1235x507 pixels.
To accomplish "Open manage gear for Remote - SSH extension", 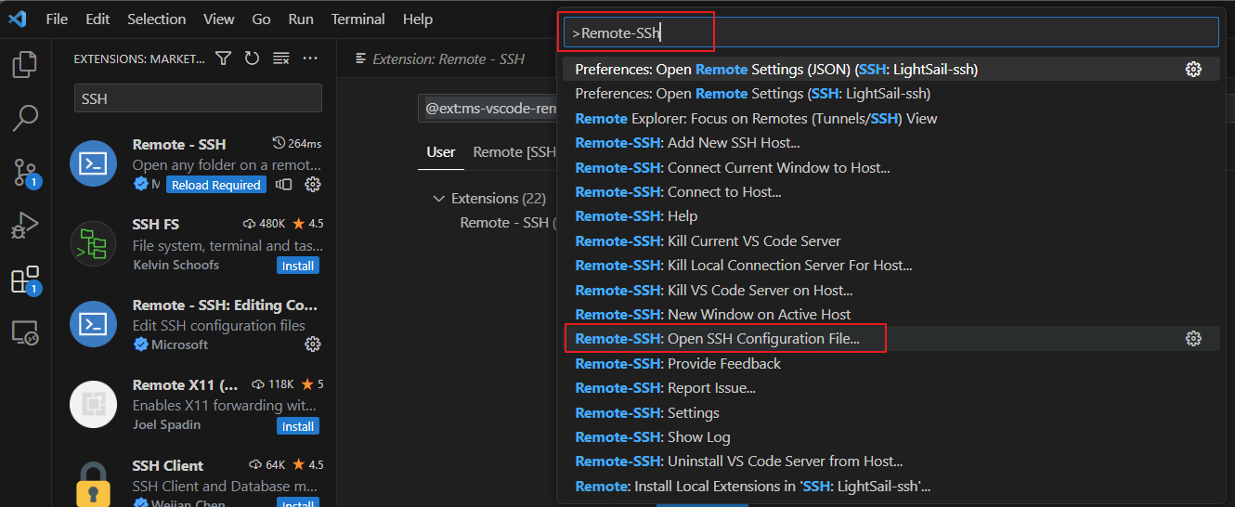I will 313,185.
